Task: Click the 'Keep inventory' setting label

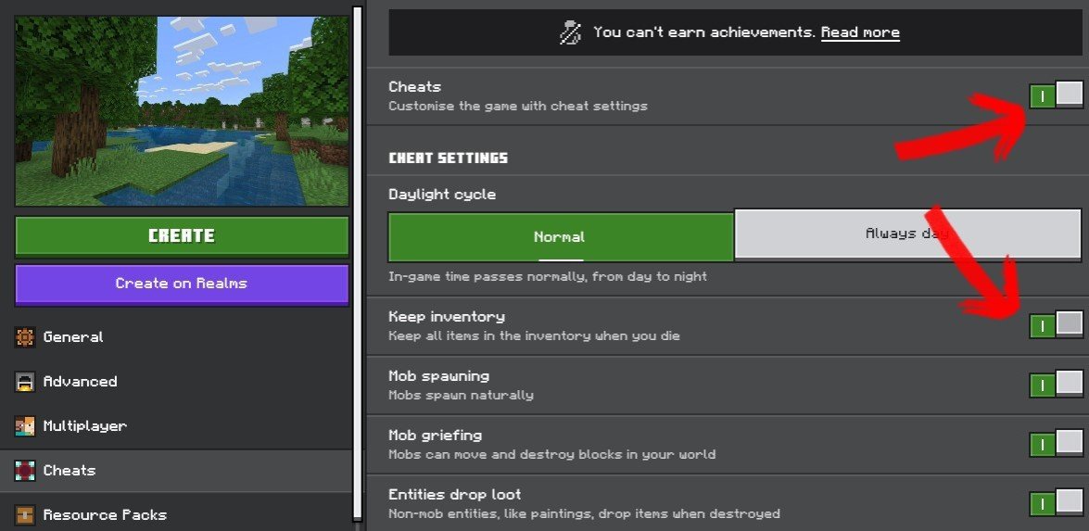Action: [447, 317]
